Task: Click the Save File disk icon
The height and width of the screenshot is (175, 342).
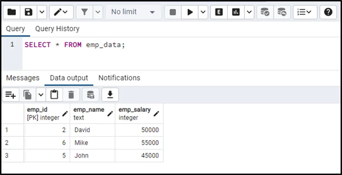Action: click(x=29, y=12)
